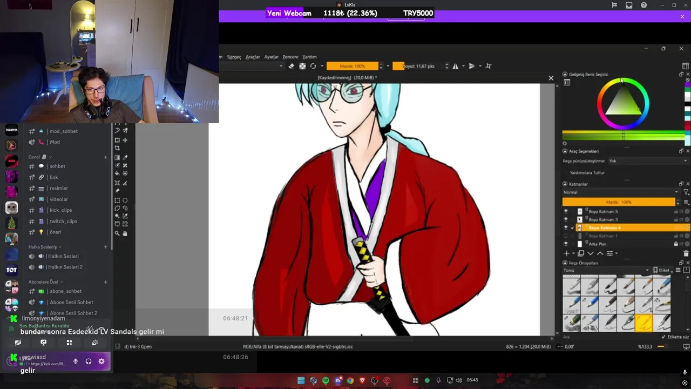
Task: Delete layer with trash icon
Action: tap(686, 253)
